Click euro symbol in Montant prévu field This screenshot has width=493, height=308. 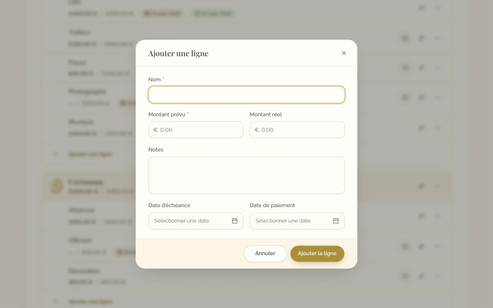click(x=156, y=130)
